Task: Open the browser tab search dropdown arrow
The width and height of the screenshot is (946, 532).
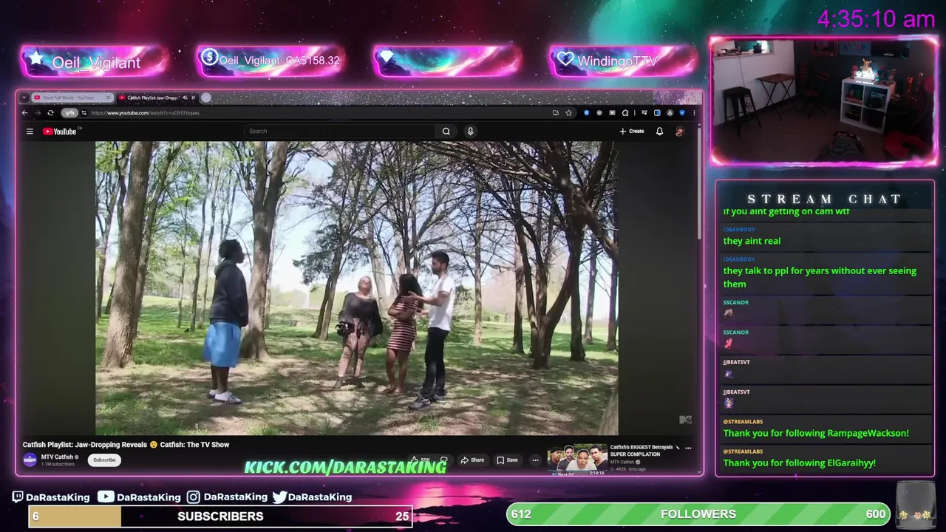Action: pos(24,98)
